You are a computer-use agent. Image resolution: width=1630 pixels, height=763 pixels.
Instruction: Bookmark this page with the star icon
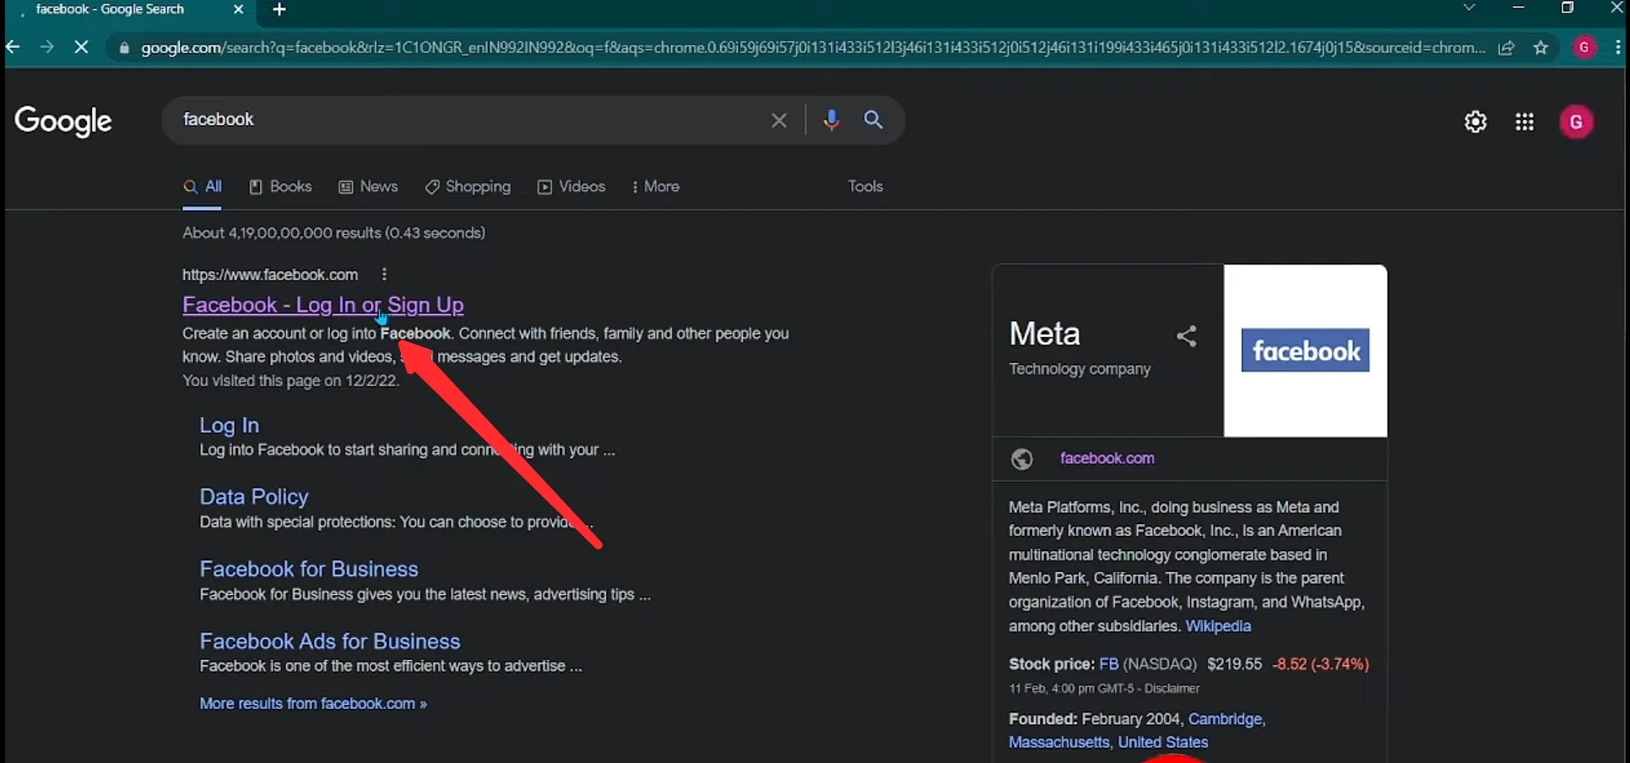point(1541,48)
